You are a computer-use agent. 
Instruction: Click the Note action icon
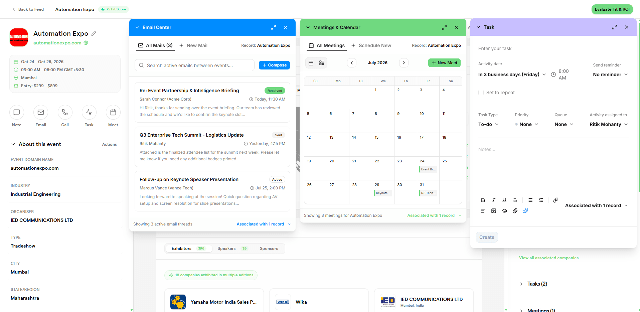pyautogui.click(x=17, y=112)
